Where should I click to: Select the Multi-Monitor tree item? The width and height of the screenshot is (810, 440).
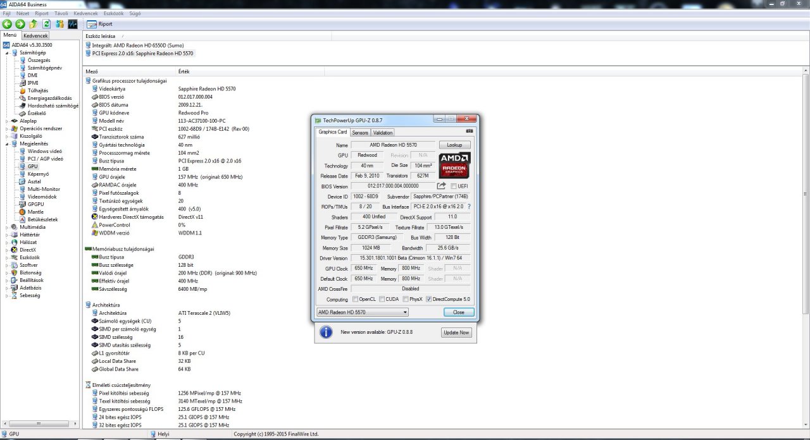point(44,189)
